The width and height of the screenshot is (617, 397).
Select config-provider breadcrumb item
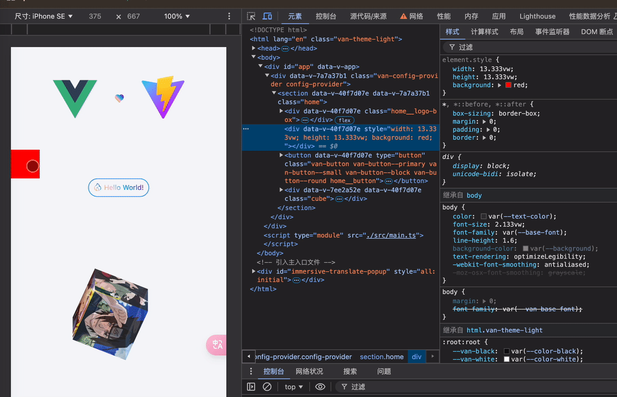click(x=304, y=357)
